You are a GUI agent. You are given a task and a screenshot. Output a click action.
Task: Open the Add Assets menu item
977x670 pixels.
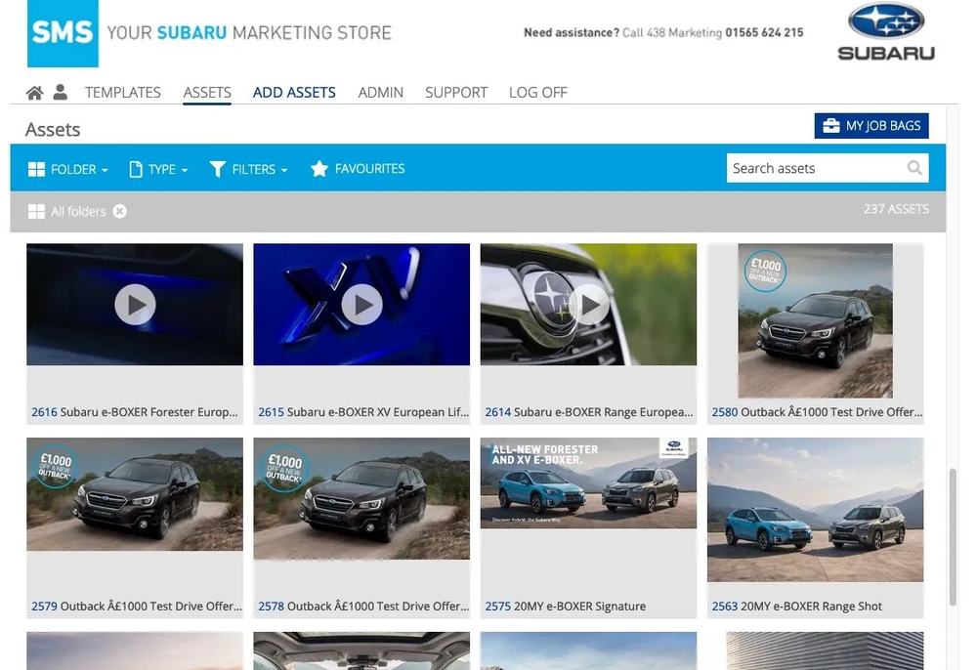(294, 92)
